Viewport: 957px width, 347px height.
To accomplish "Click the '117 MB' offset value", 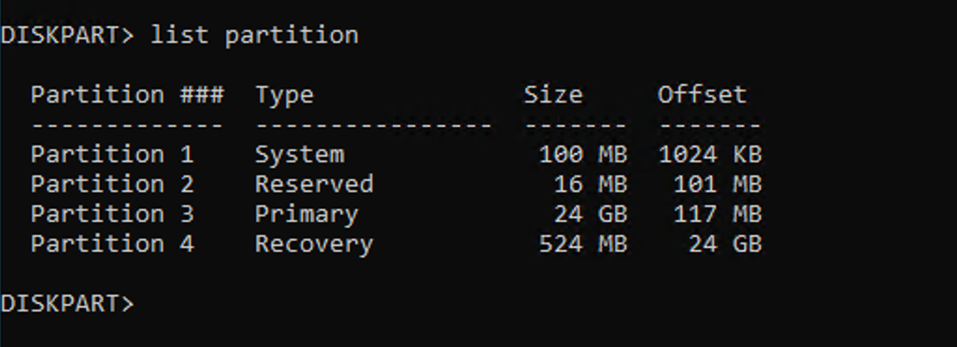I will (718, 214).
